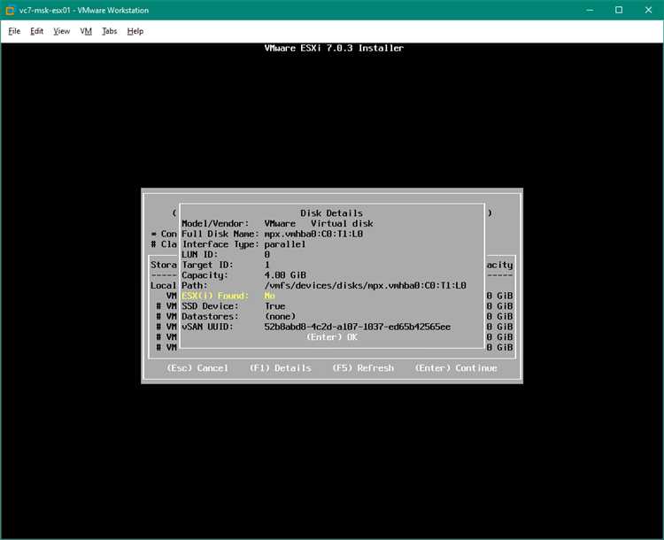Open the File menu
The image size is (664, 540).
(x=14, y=31)
